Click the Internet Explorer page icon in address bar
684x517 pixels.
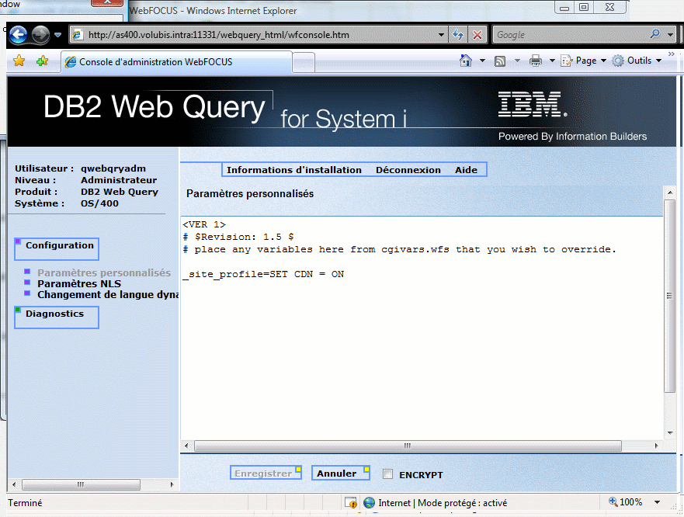tap(78, 35)
